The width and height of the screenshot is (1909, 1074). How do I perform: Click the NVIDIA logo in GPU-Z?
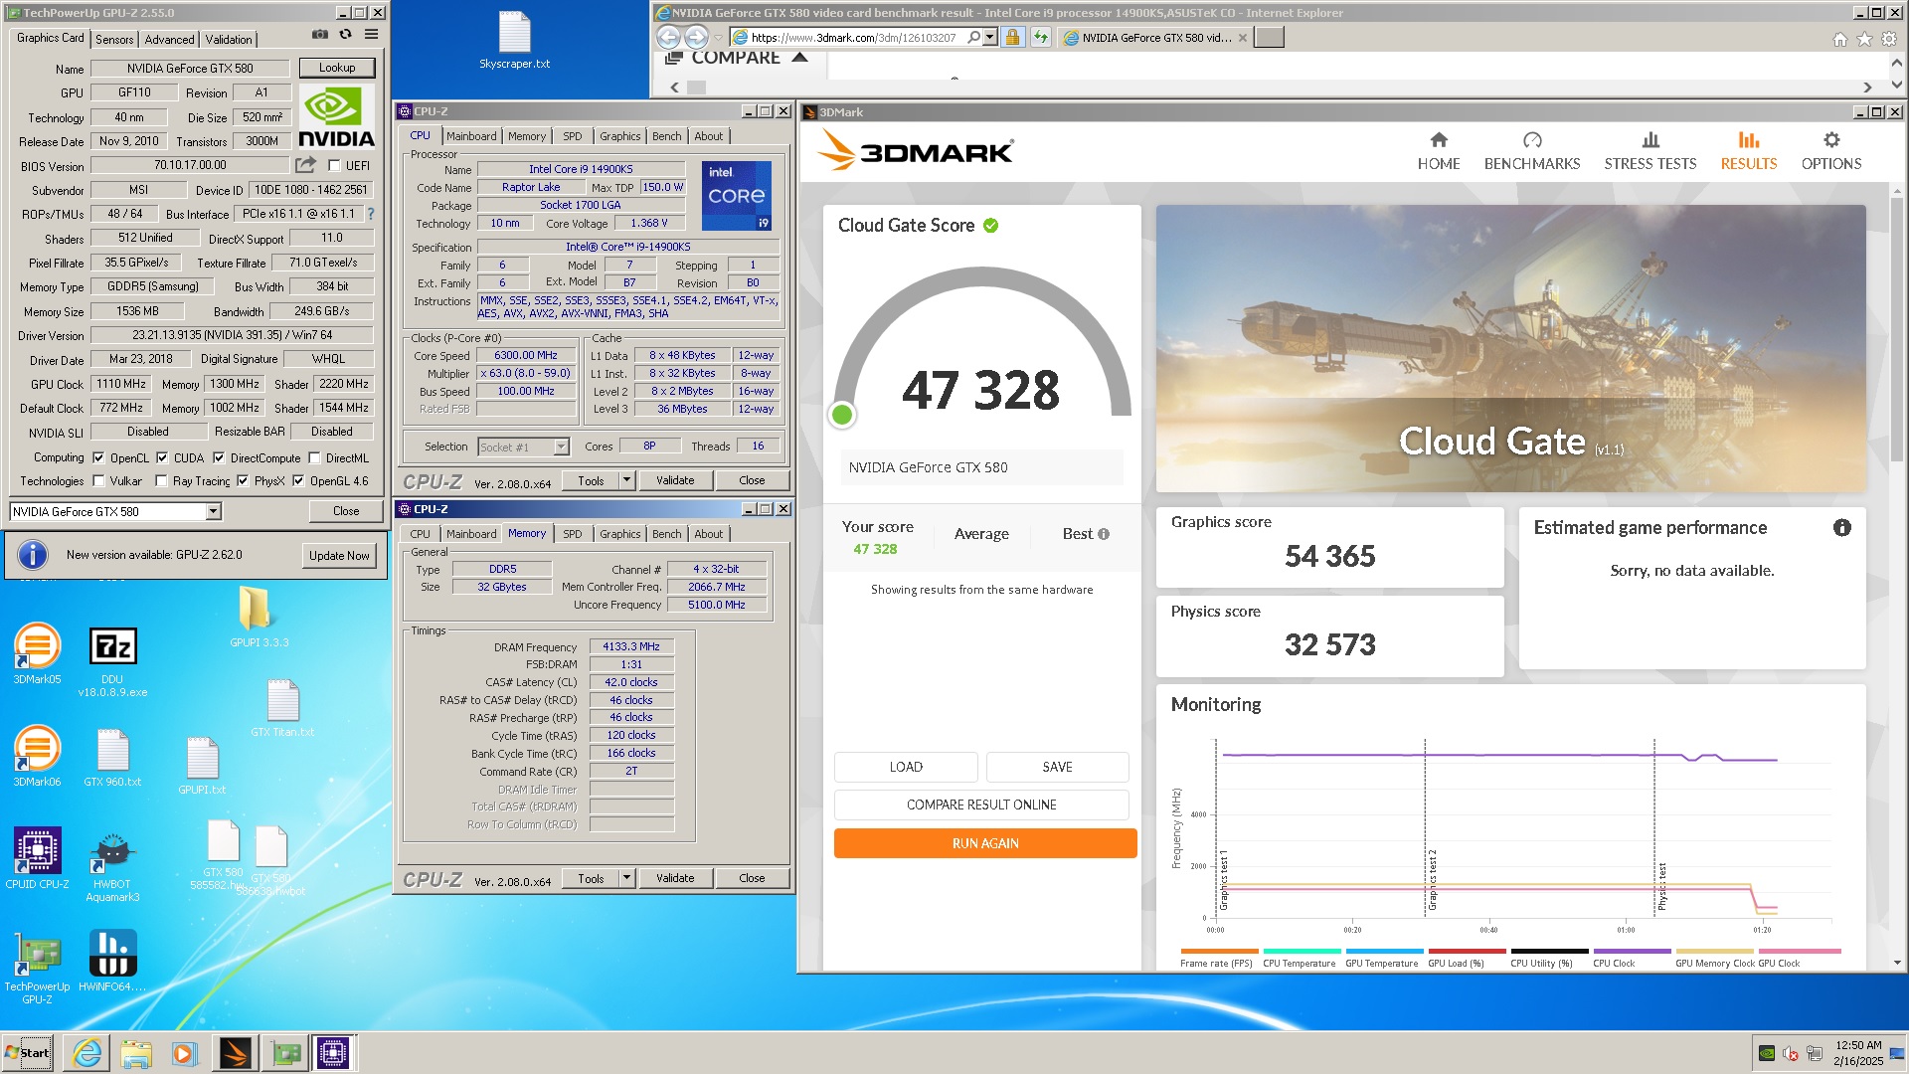coord(336,116)
